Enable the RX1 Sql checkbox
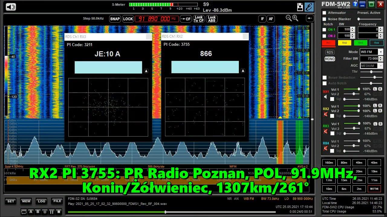 tap(332, 99)
